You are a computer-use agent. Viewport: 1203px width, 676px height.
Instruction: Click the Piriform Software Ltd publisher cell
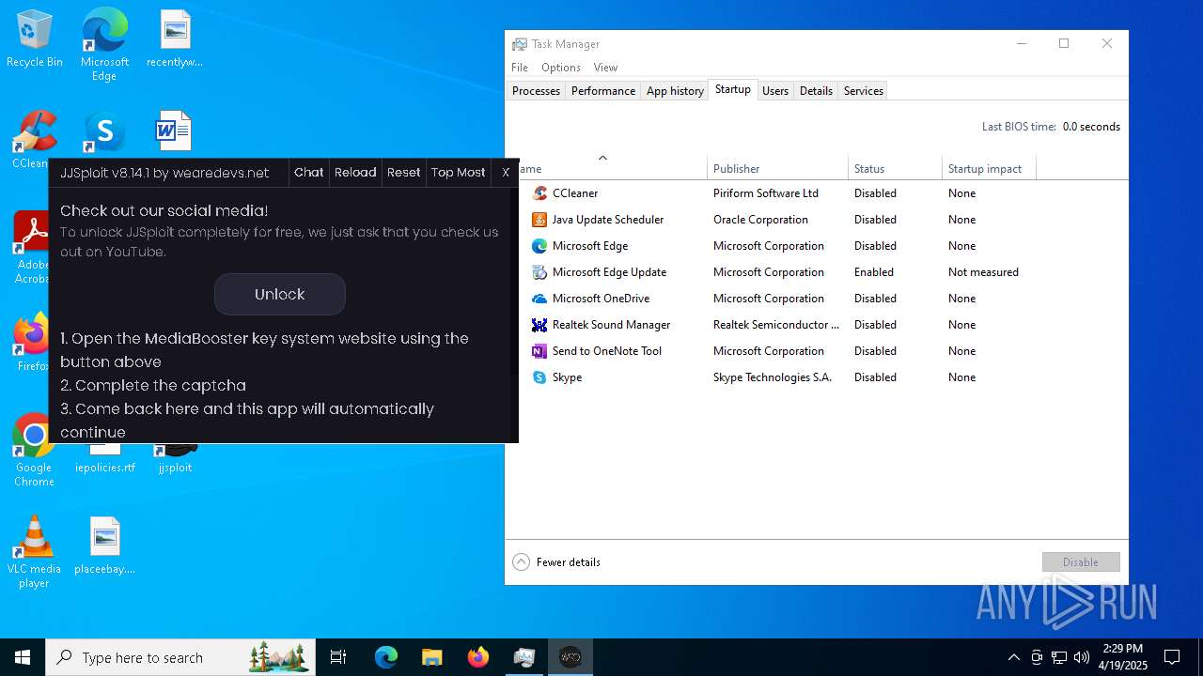766,193
